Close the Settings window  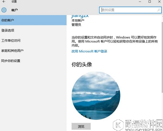pyautogui.click(x=159, y=2)
